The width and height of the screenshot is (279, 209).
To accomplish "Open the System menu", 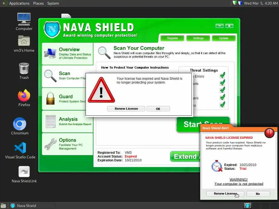I will (53, 3).
